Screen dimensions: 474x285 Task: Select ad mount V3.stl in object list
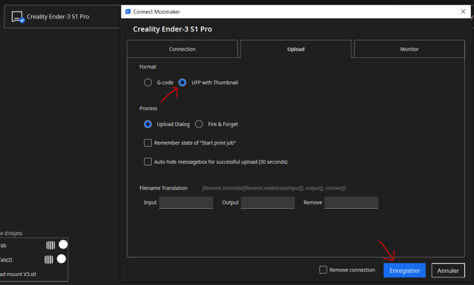[18, 274]
